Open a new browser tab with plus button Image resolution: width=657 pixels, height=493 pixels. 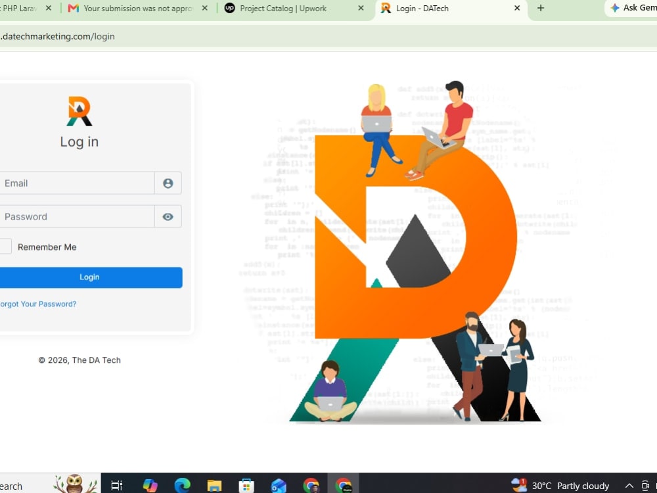pyautogui.click(x=541, y=8)
